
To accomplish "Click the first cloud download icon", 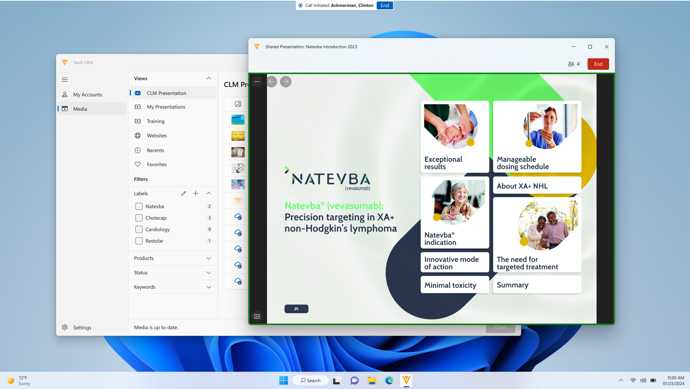I will coord(238,217).
